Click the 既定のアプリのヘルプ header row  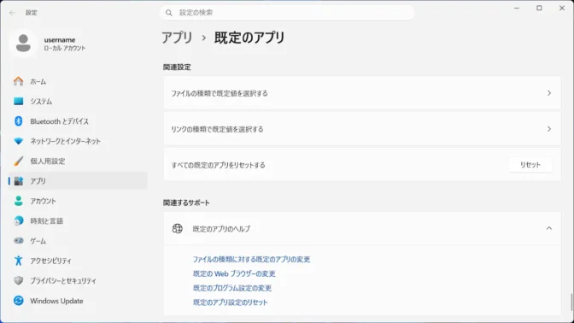(362, 228)
